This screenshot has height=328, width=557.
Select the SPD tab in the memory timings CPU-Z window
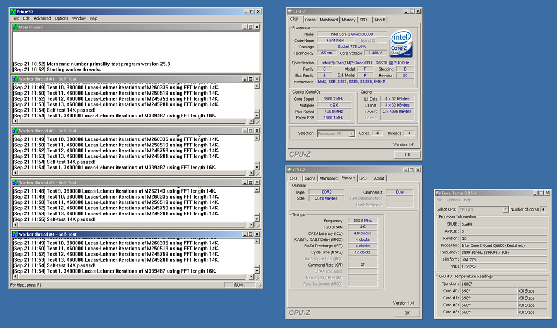point(363,178)
